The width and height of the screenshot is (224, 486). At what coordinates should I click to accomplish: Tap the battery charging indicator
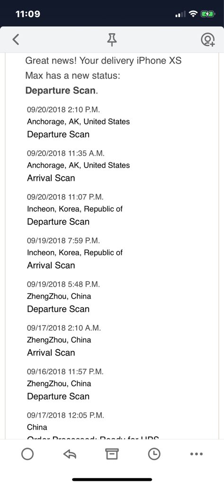tap(207, 14)
